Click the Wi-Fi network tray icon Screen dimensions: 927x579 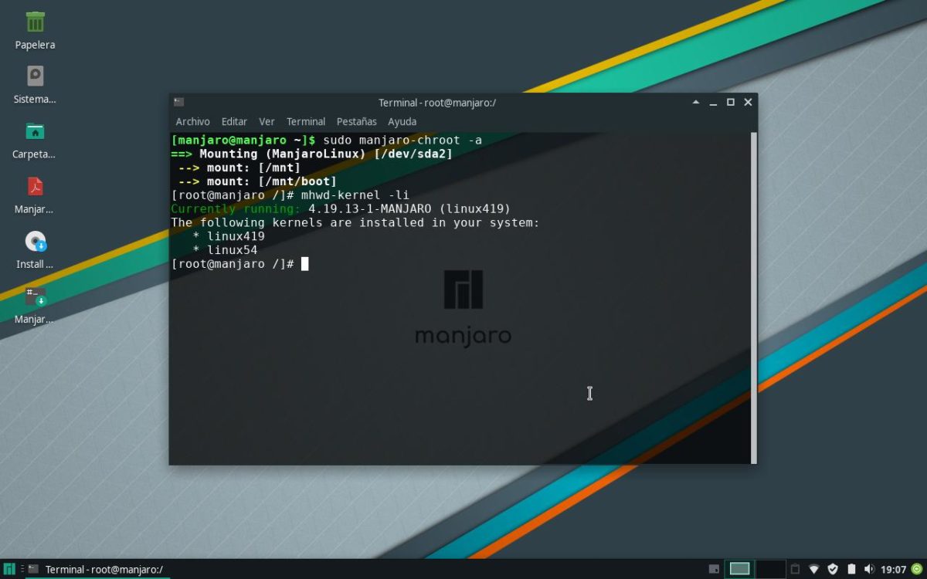click(x=813, y=569)
